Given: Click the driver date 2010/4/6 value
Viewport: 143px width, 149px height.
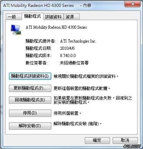Looking at the screenshot, I should point(67,48).
